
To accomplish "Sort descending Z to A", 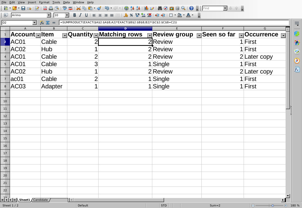I will click(x=138, y=8).
